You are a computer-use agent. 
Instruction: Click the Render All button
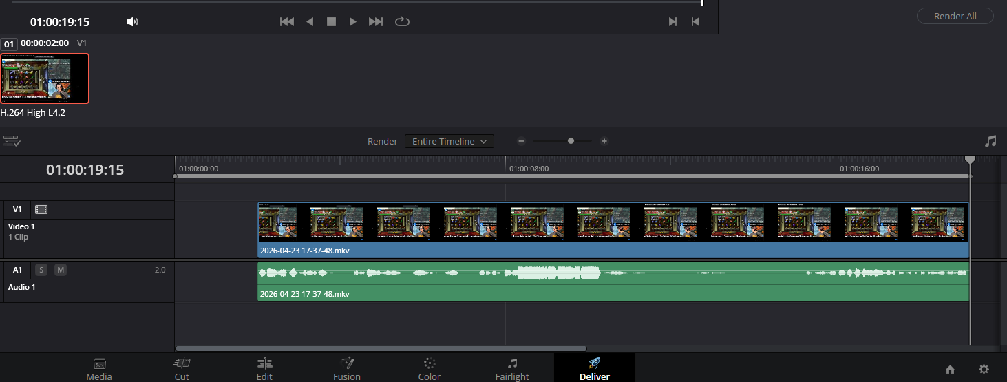pos(955,17)
